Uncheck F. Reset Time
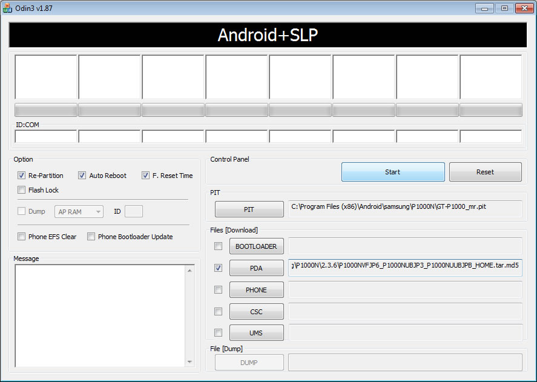The image size is (537, 382). (145, 176)
